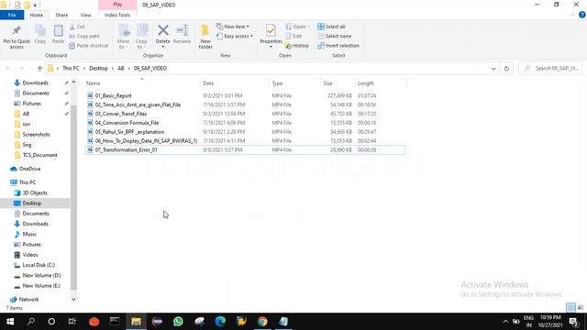Click in the Search 09_SAP_VIDEO box
Viewport: 587px width, 330px height.
pyautogui.click(x=550, y=69)
